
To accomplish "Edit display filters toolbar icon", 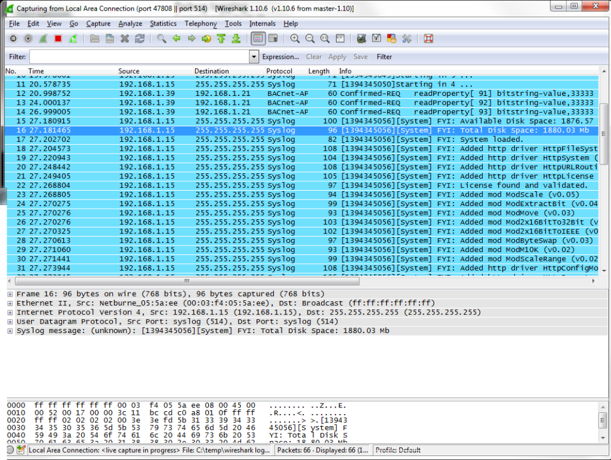I will tap(377, 39).
